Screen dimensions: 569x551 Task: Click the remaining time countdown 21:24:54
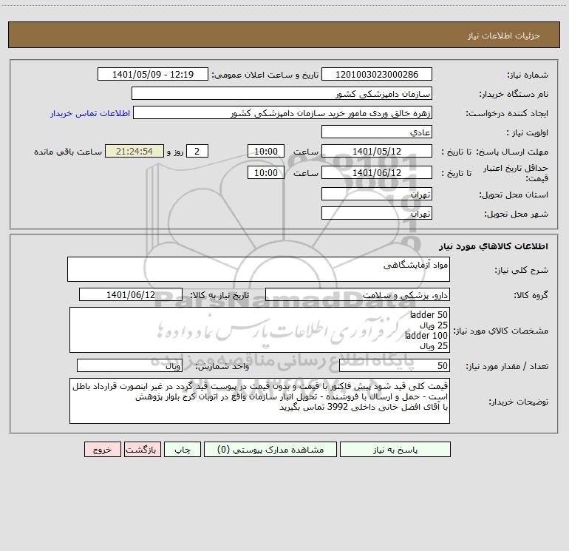(x=134, y=151)
